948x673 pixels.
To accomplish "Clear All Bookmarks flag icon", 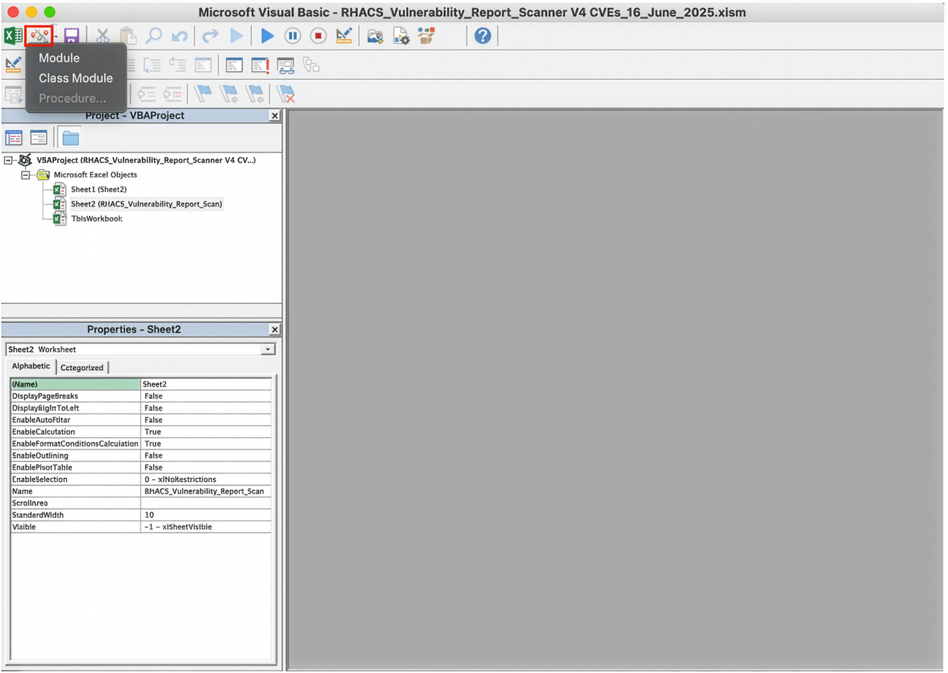I will click(286, 94).
